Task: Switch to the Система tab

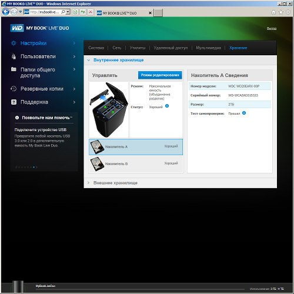Action: pyautogui.click(x=96, y=48)
